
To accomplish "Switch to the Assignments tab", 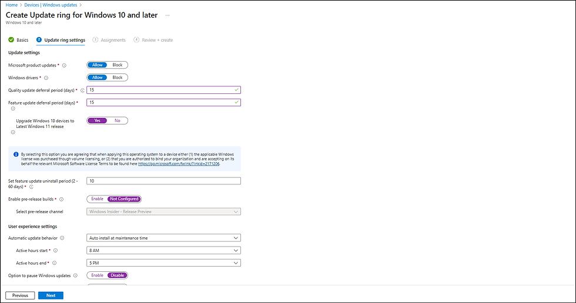I will [x=109, y=40].
